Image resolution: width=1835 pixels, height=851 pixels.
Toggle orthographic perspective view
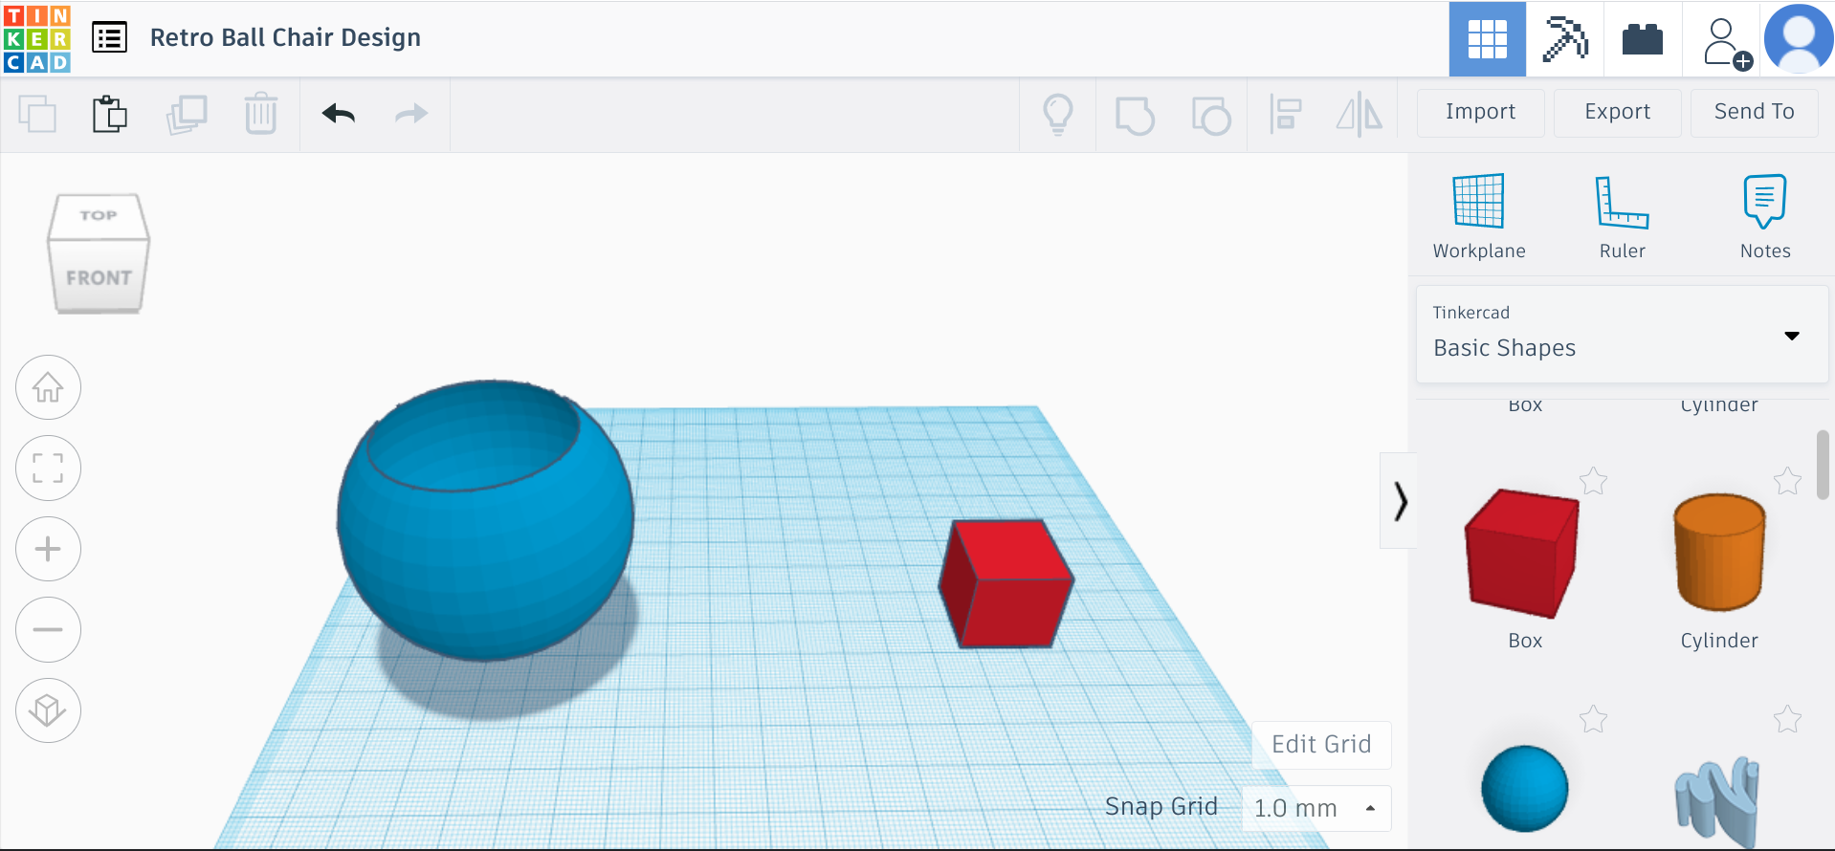48,710
